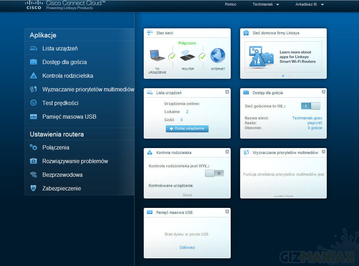
Task: Click the Pamięć masowa USB sidebar icon
Action: (34, 117)
